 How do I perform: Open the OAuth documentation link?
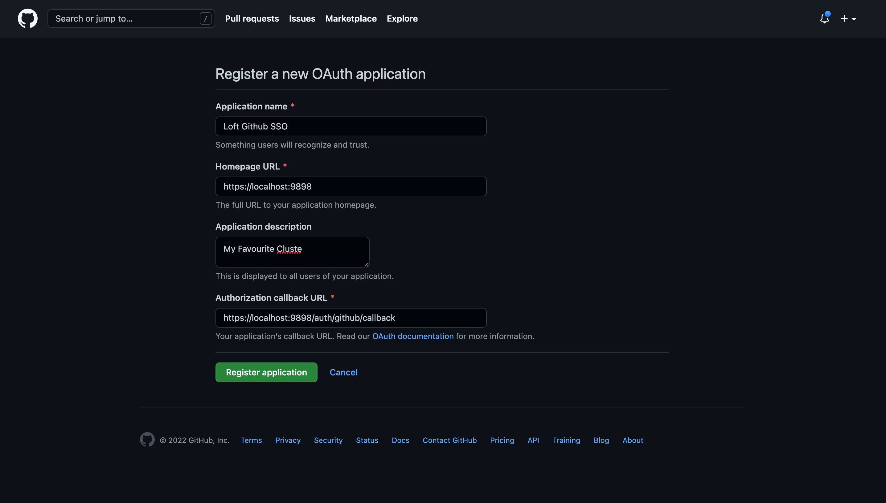tap(412, 336)
